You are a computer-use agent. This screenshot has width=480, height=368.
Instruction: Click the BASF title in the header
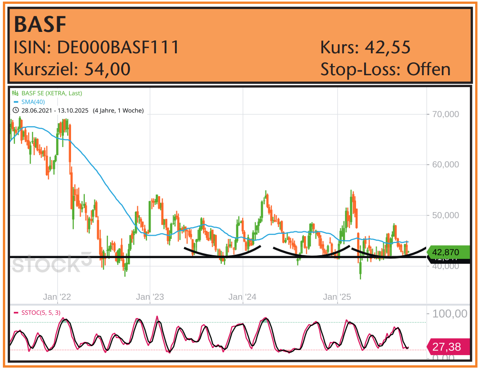pos(40,24)
